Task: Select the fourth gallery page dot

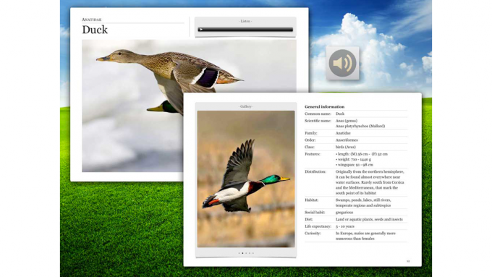Action: click(x=250, y=253)
